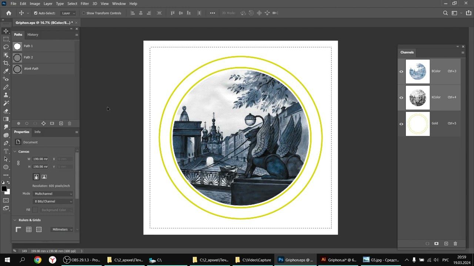Select the Eyedropper tool
The height and width of the screenshot is (266, 474).
(x=6, y=71)
